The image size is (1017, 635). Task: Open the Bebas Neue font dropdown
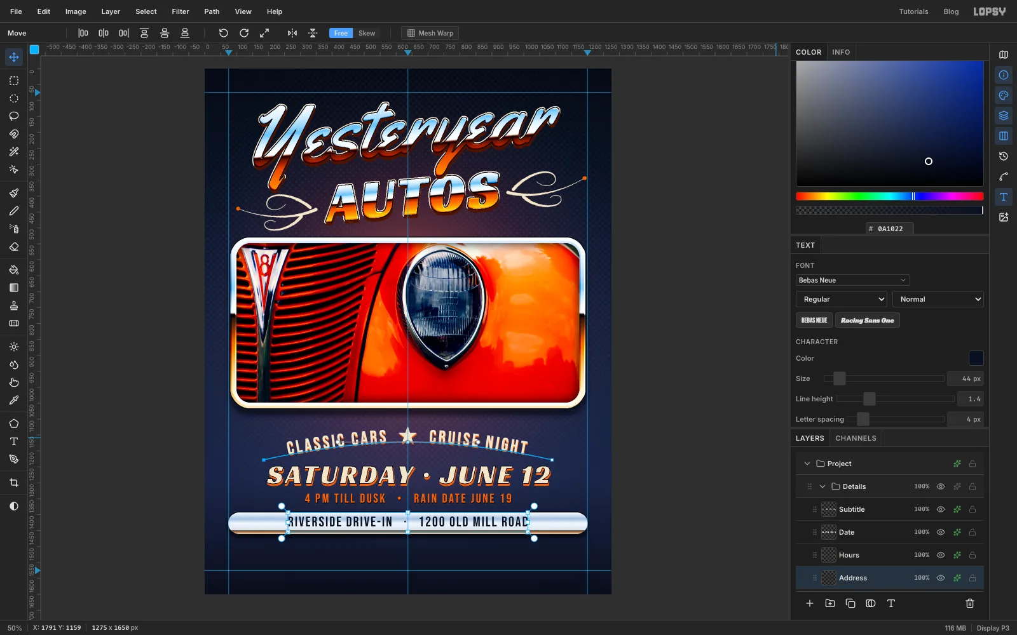click(x=852, y=280)
